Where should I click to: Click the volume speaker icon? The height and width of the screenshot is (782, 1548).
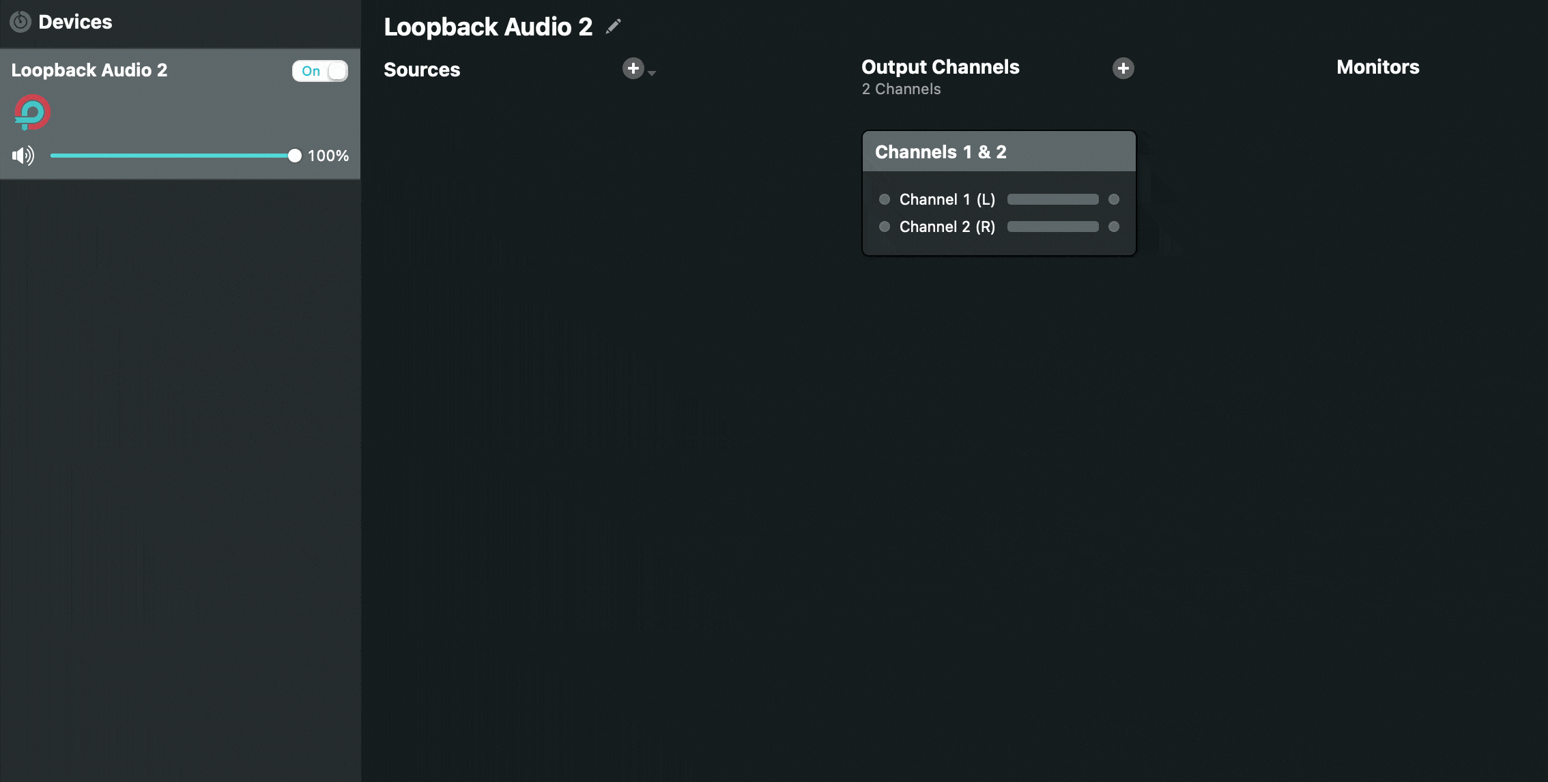[21, 156]
